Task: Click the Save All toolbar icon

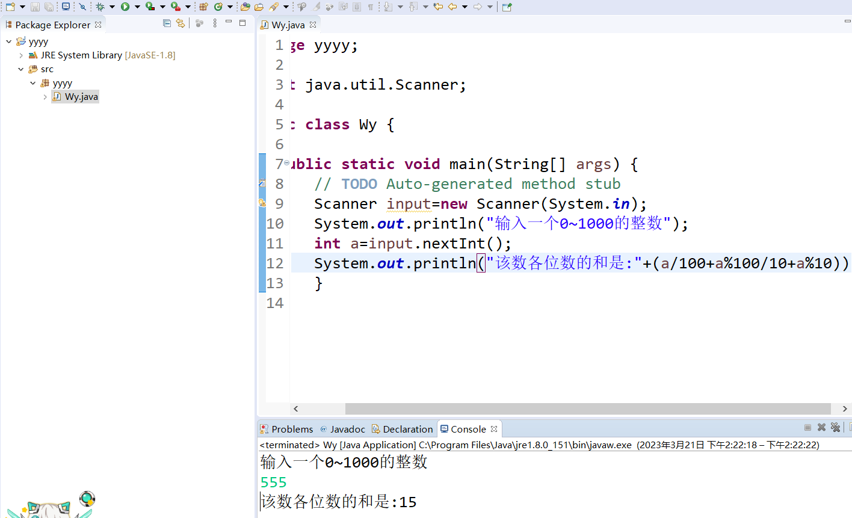Action: [x=49, y=7]
